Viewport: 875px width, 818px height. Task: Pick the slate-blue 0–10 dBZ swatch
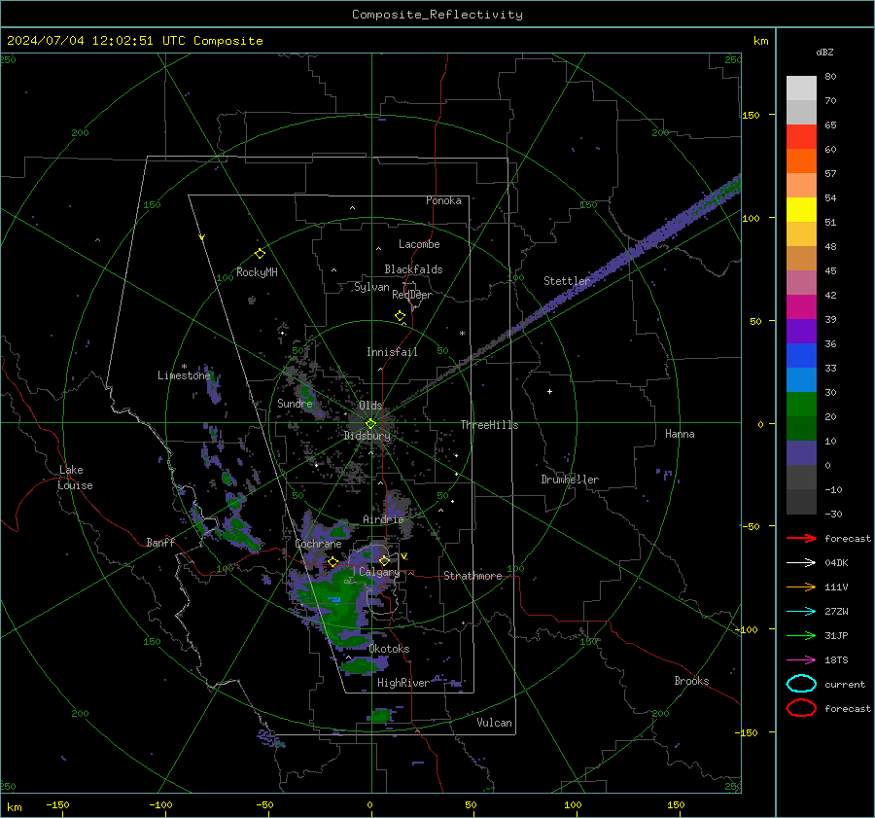pyautogui.click(x=801, y=453)
